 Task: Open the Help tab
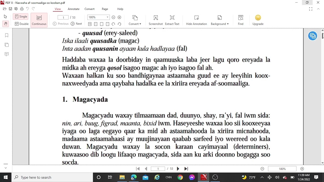click(x=120, y=9)
